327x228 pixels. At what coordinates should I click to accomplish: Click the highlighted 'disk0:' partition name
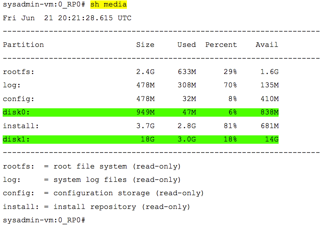click(16, 112)
